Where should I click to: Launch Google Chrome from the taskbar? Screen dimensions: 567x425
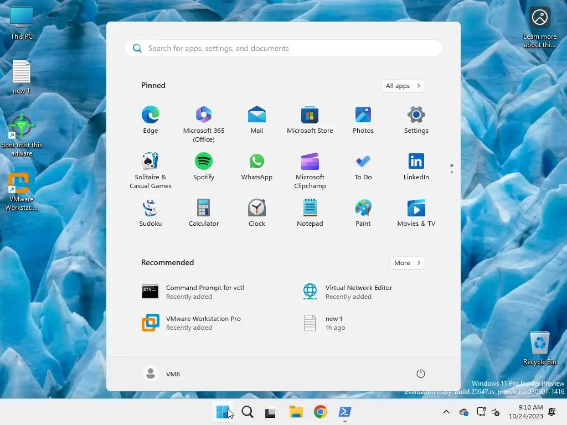tap(321, 412)
